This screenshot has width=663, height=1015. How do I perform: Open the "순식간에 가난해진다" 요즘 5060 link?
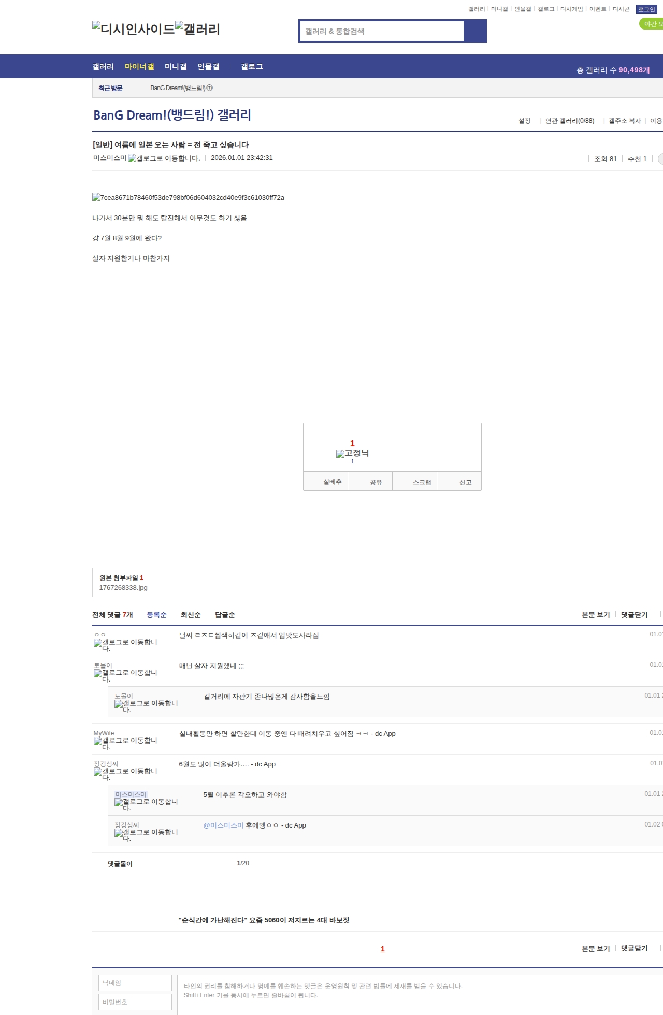click(x=264, y=920)
